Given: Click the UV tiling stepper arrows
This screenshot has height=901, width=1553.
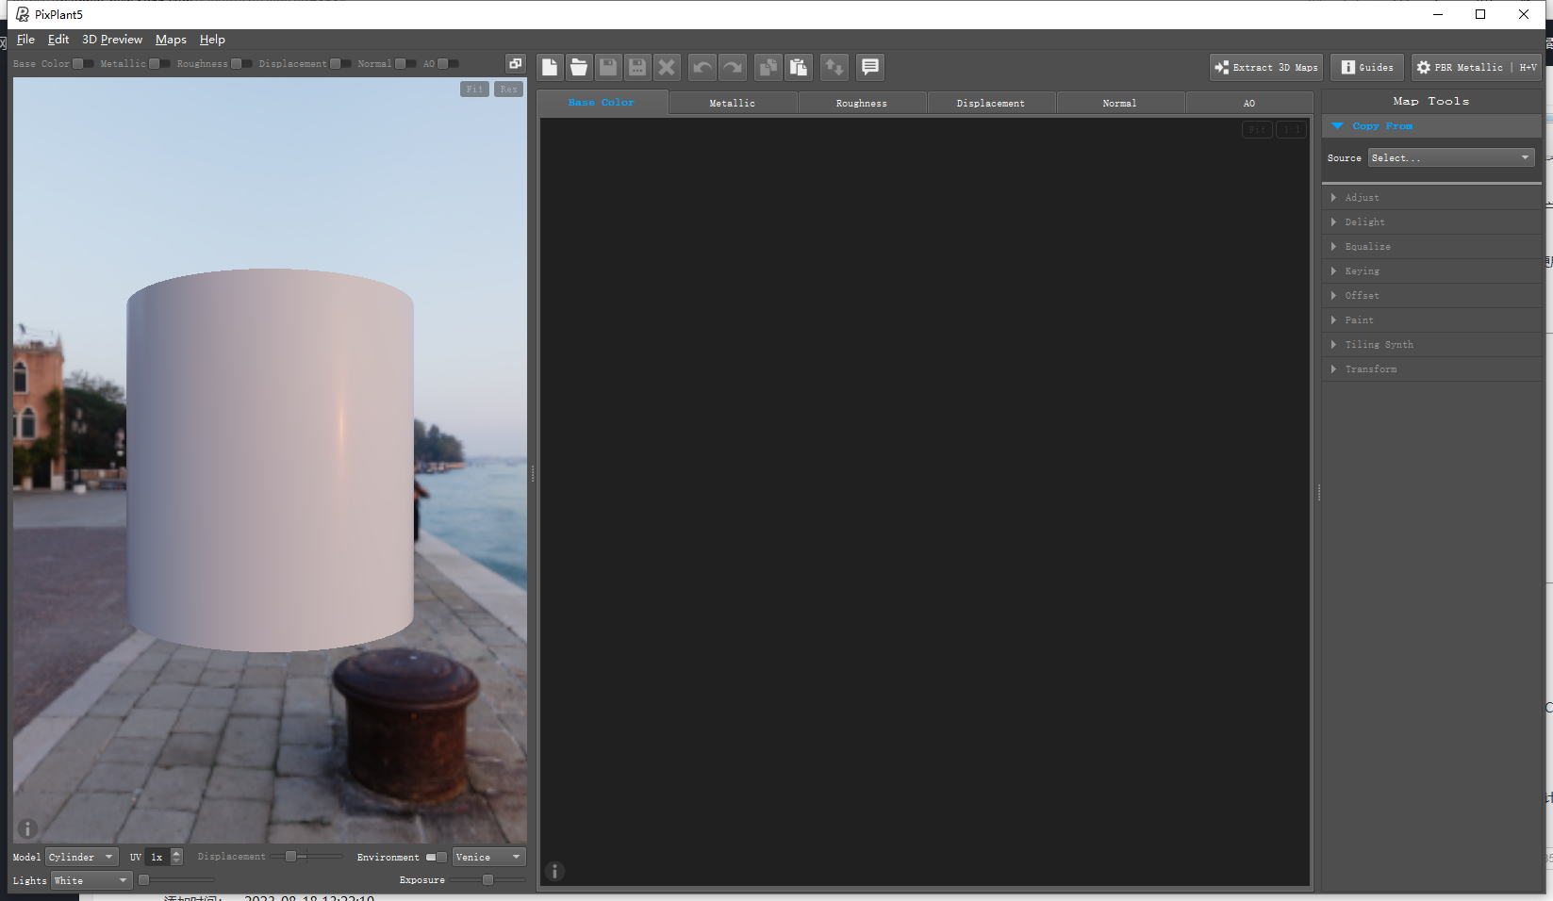Looking at the screenshot, I should click(176, 857).
